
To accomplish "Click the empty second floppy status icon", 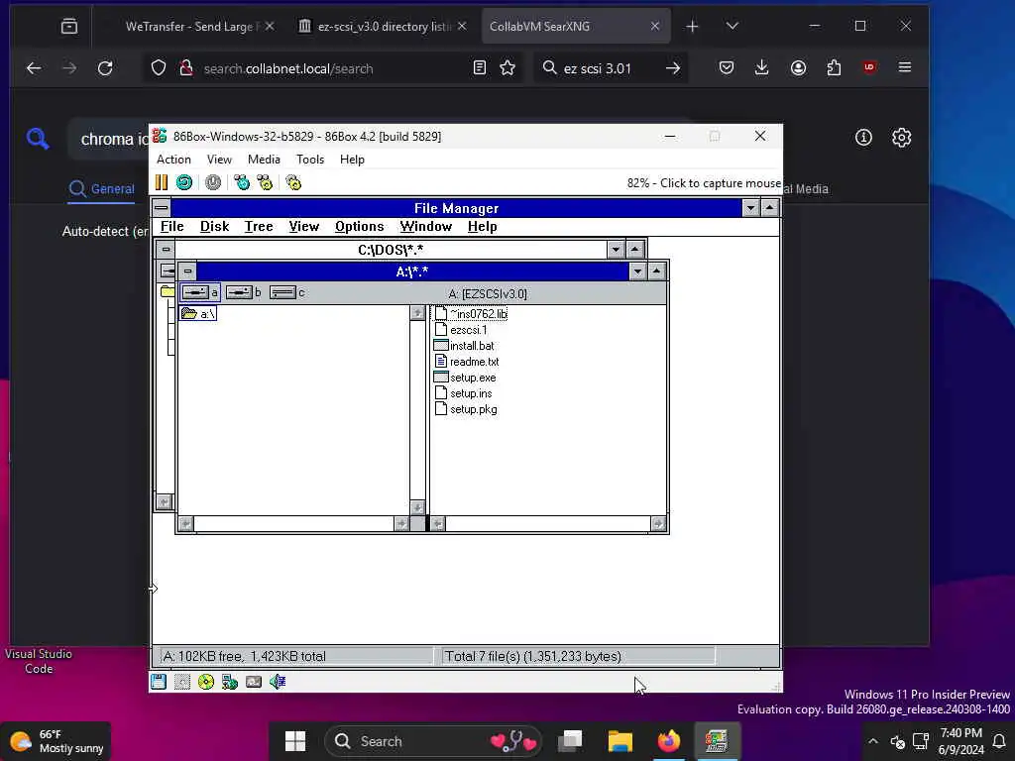I will tap(182, 682).
